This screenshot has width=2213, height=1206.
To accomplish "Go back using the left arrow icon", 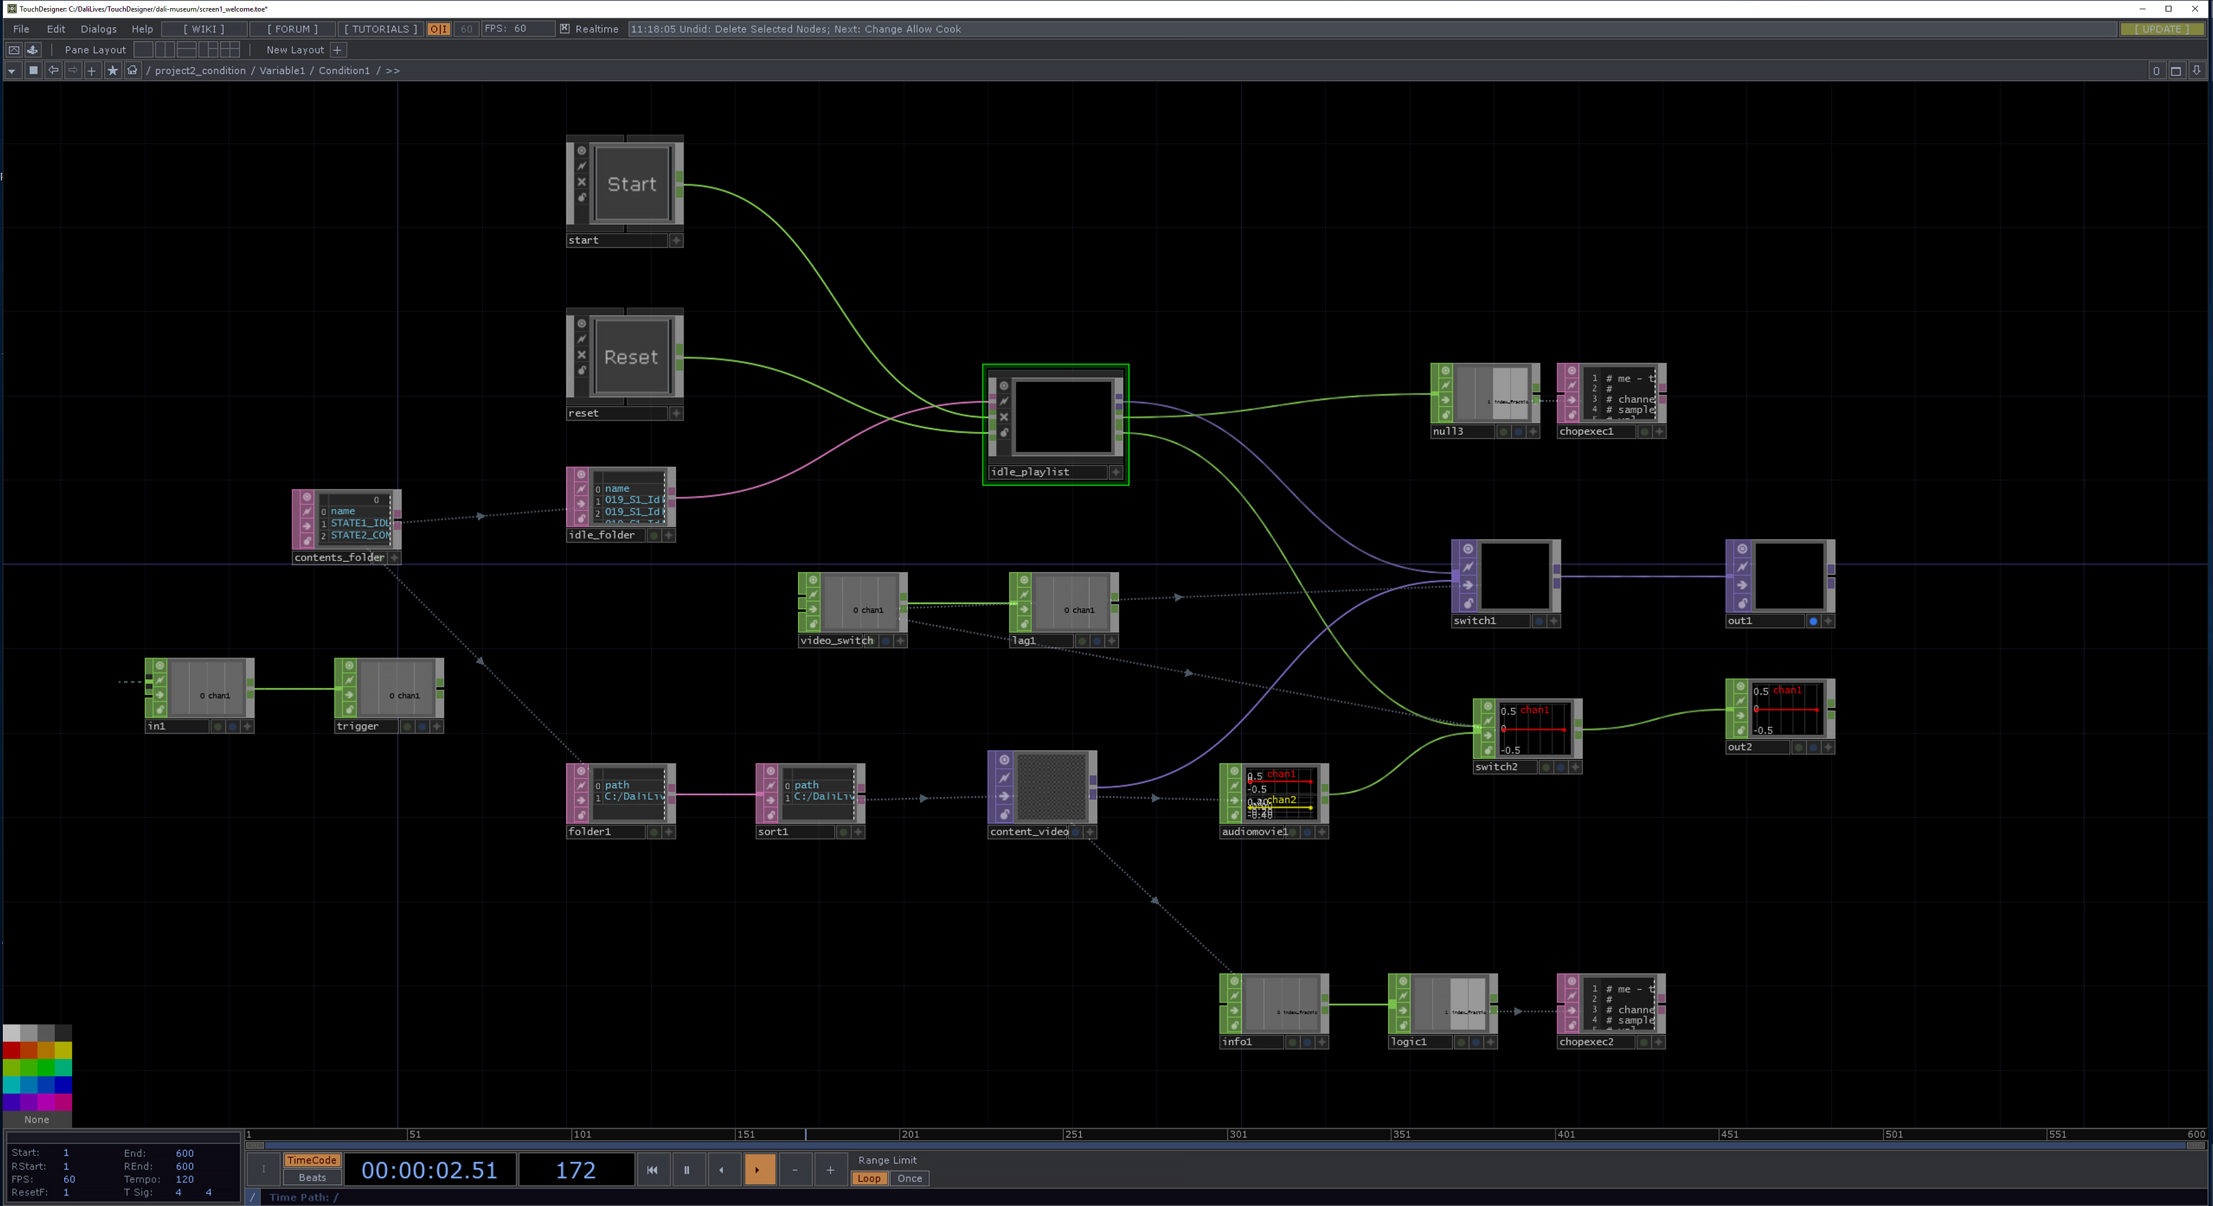I will (53, 71).
